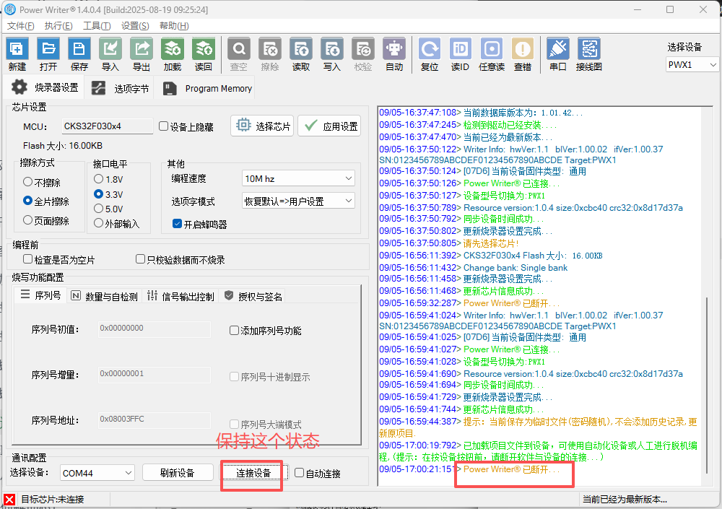
Task: Enable 只校验数据而不烧录 checkbox
Action: point(141,259)
